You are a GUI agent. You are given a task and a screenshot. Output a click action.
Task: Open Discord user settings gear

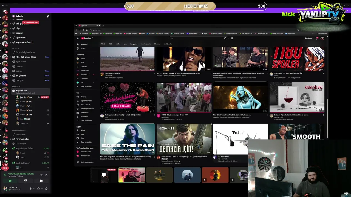tap(46, 189)
